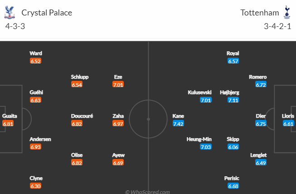Click the Tottenham club crest

click(287, 12)
